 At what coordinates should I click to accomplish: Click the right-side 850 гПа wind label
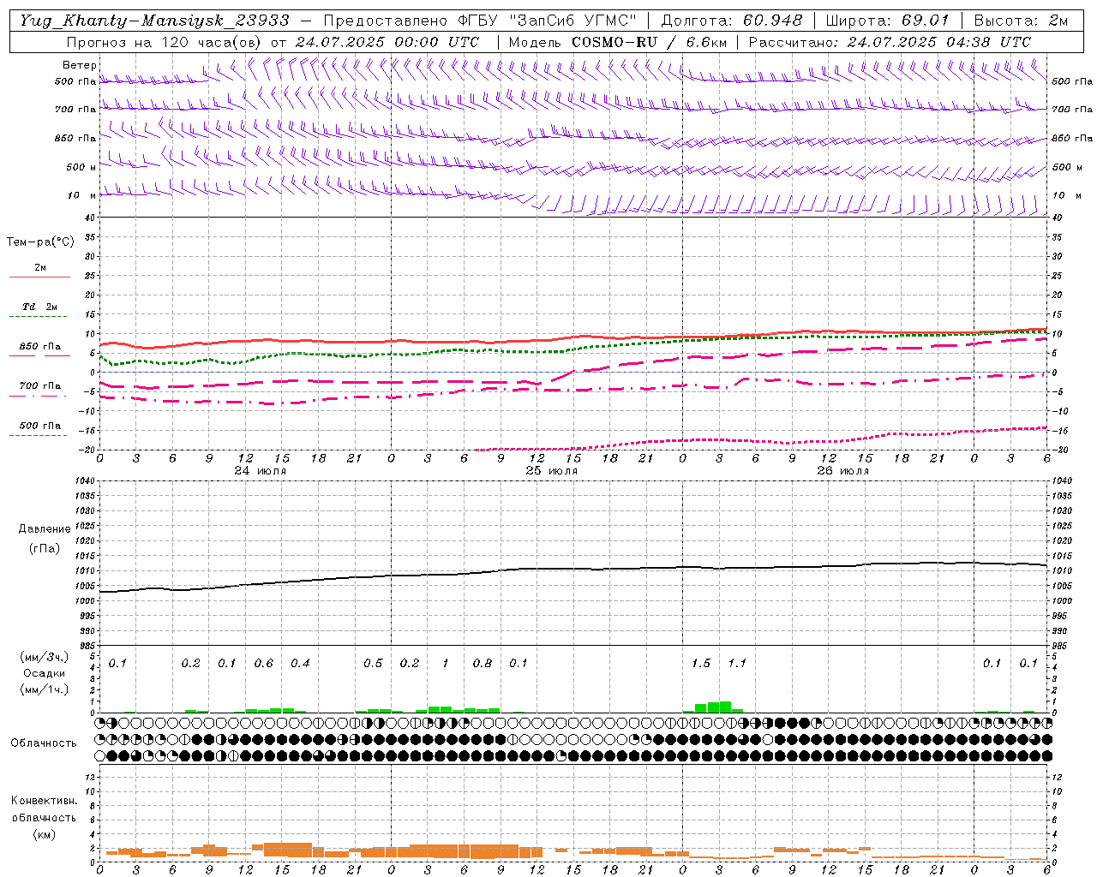[x=1073, y=138]
